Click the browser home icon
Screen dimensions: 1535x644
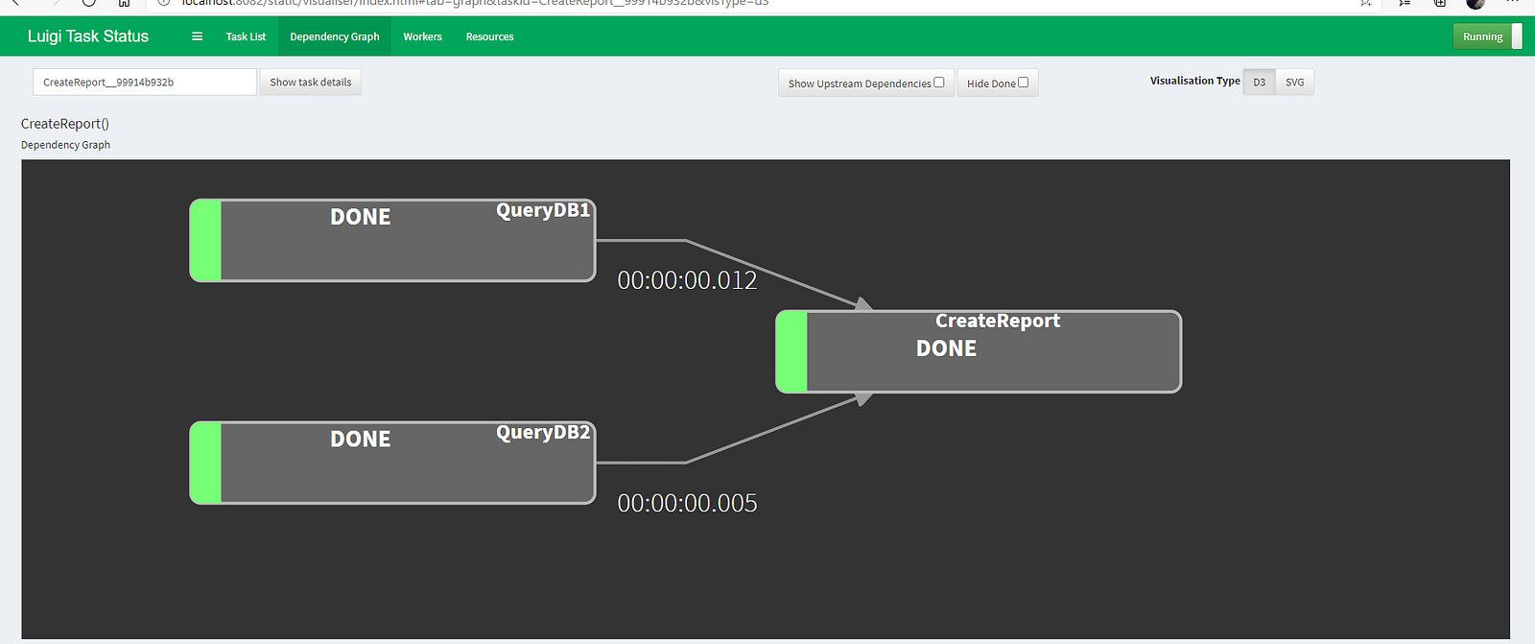124,4
